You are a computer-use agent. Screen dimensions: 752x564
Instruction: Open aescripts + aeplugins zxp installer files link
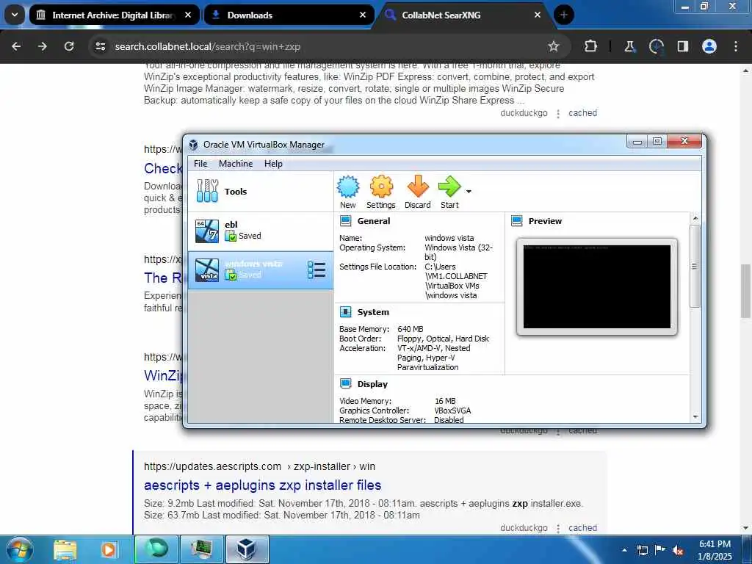[262, 485]
